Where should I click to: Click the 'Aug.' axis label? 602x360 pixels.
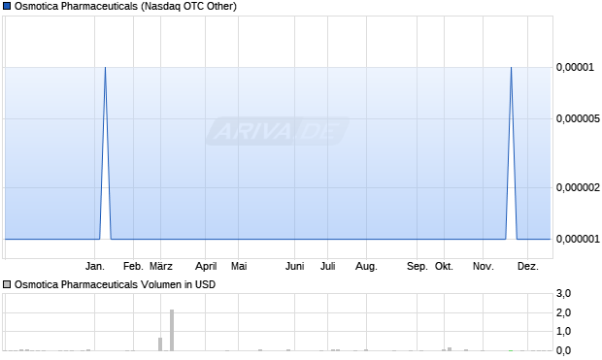click(366, 266)
